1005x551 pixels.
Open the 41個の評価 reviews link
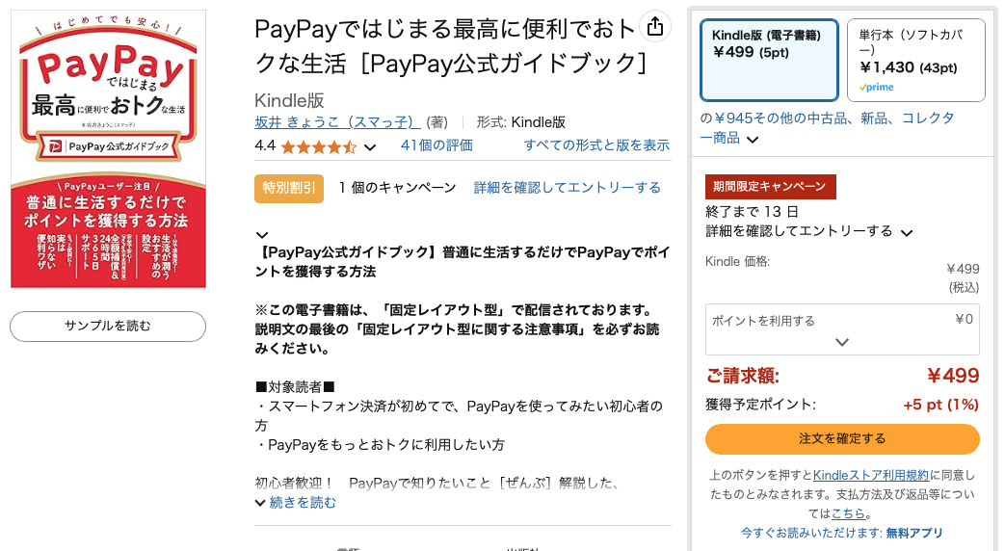(x=436, y=145)
